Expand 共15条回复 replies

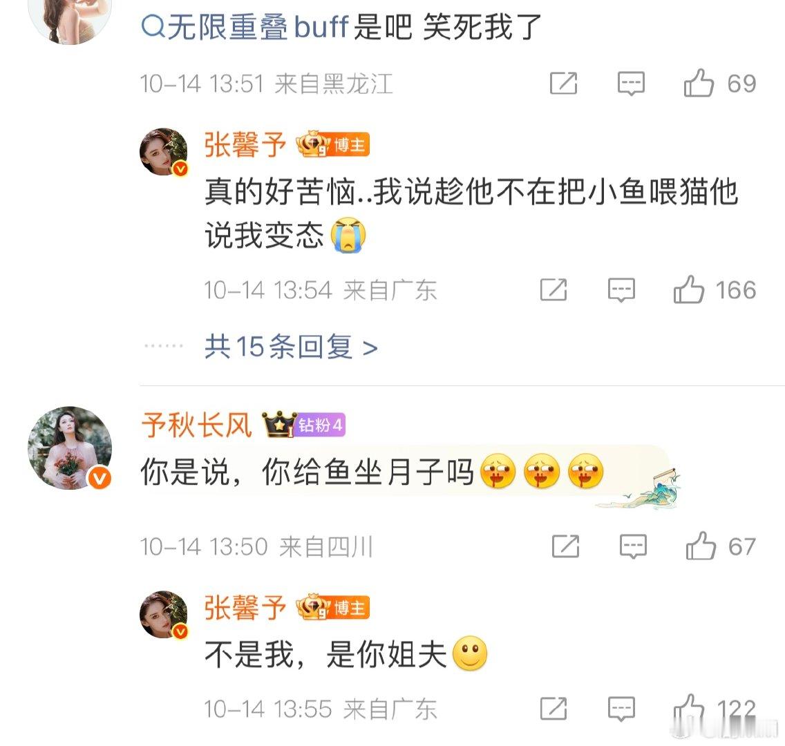click(x=291, y=346)
